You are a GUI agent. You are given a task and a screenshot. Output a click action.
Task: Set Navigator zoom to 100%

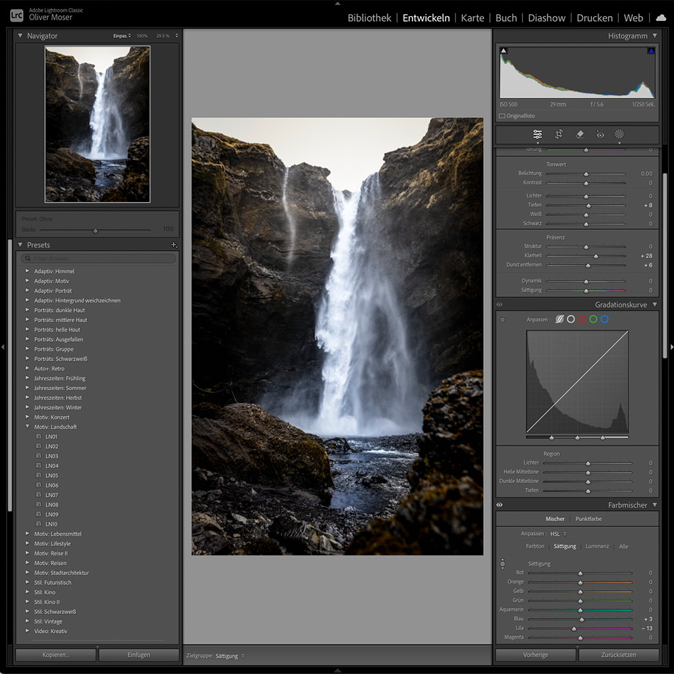pyautogui.click(x=142, y=36)
